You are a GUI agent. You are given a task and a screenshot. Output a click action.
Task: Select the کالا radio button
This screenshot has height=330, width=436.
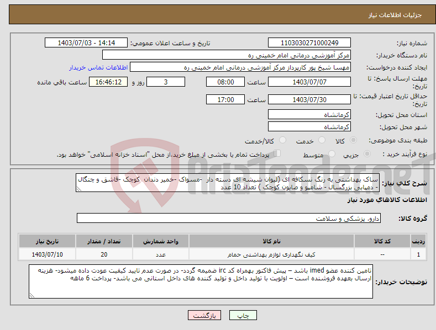tap(354, 140)
